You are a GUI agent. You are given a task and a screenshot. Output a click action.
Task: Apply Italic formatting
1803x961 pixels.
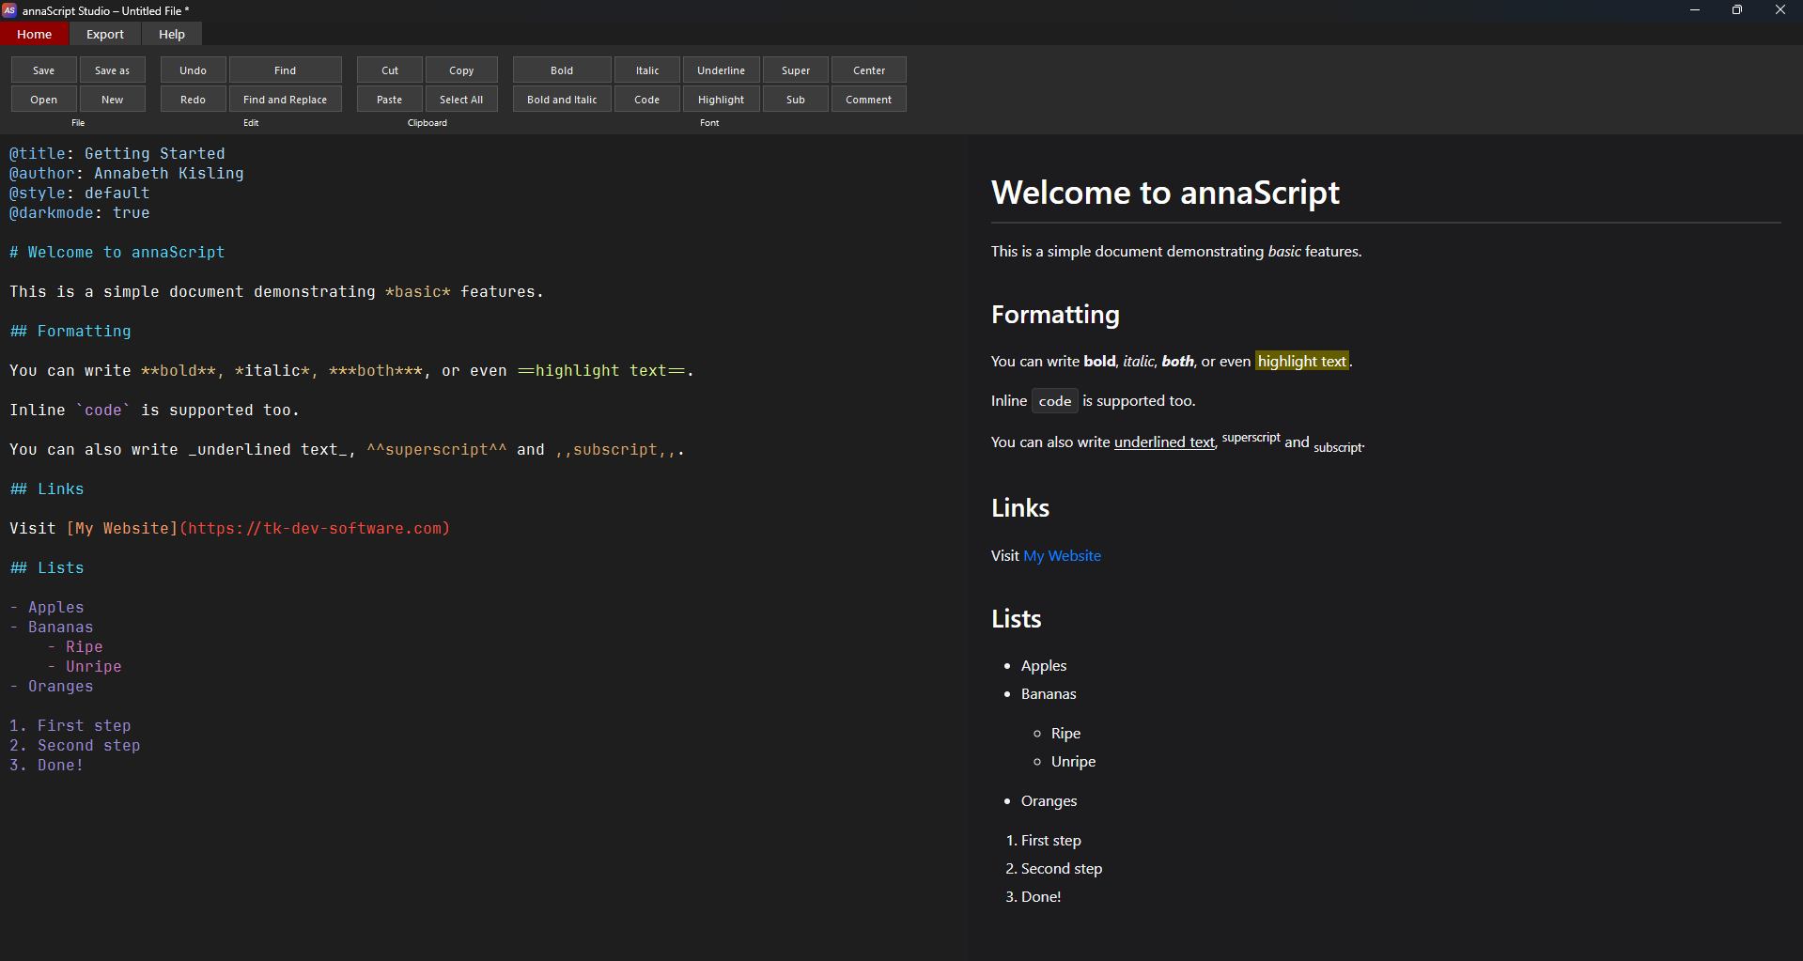coord(647,70)
